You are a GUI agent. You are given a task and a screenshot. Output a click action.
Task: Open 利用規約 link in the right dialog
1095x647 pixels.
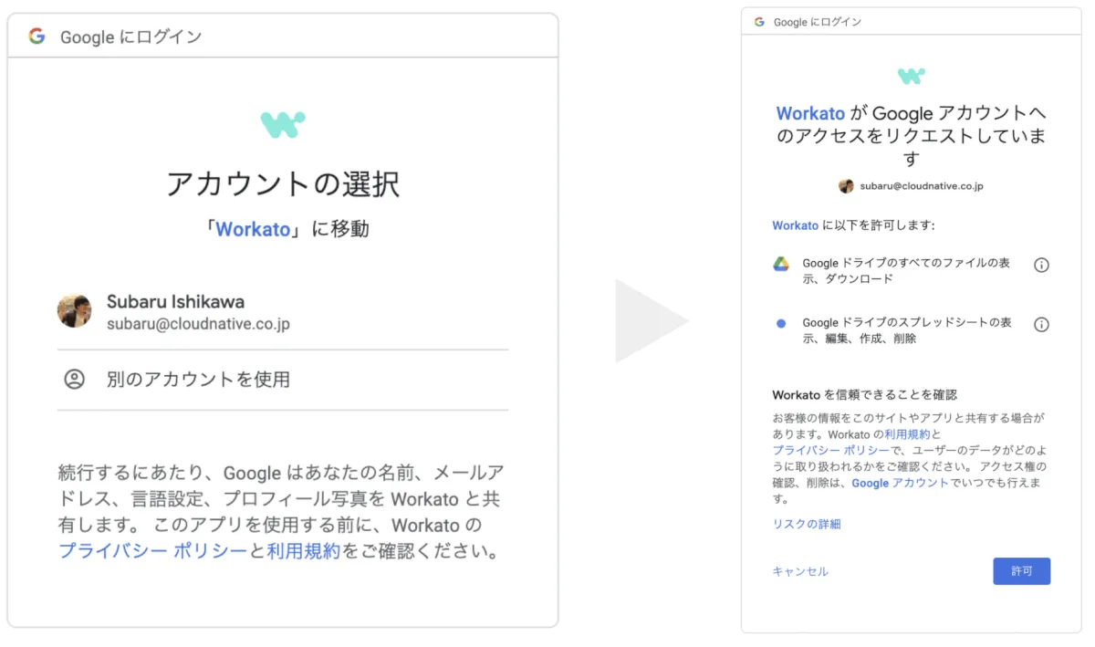[x=907, y=435]
